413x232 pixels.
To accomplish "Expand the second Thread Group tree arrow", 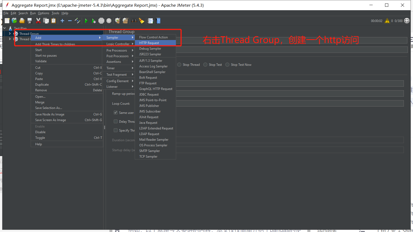I will 10,39.
